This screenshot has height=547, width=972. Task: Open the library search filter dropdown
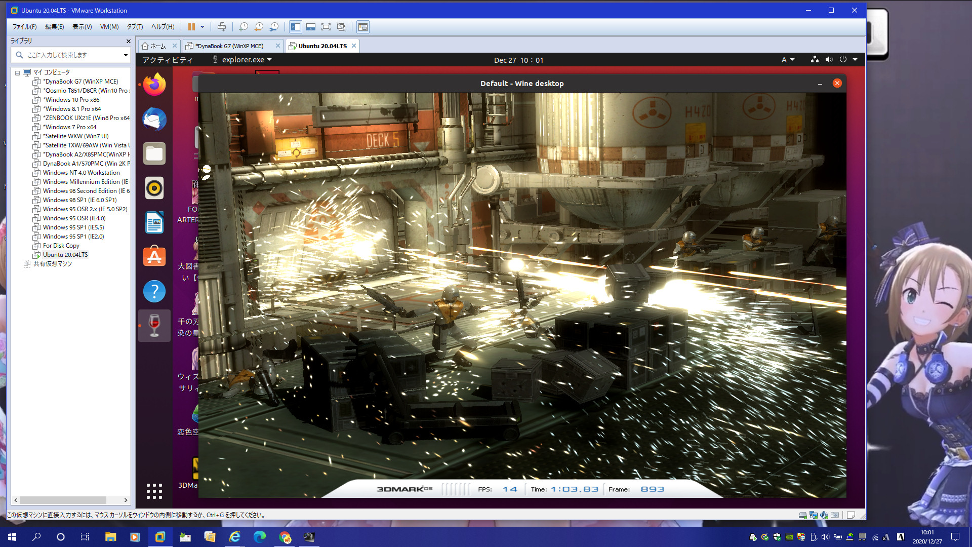pyautogui.click(x=126, y=55)
